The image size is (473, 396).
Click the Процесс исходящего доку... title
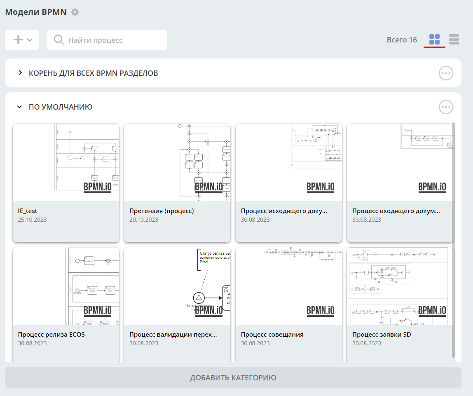point(284,211)
